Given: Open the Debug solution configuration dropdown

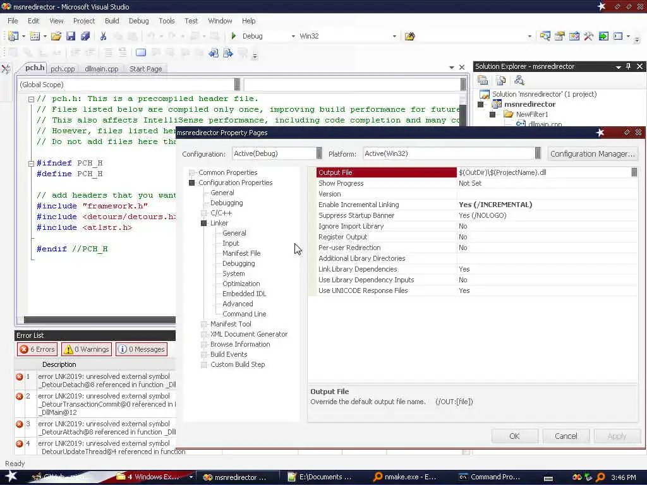Looking at the screenshot, I should 293,36.
